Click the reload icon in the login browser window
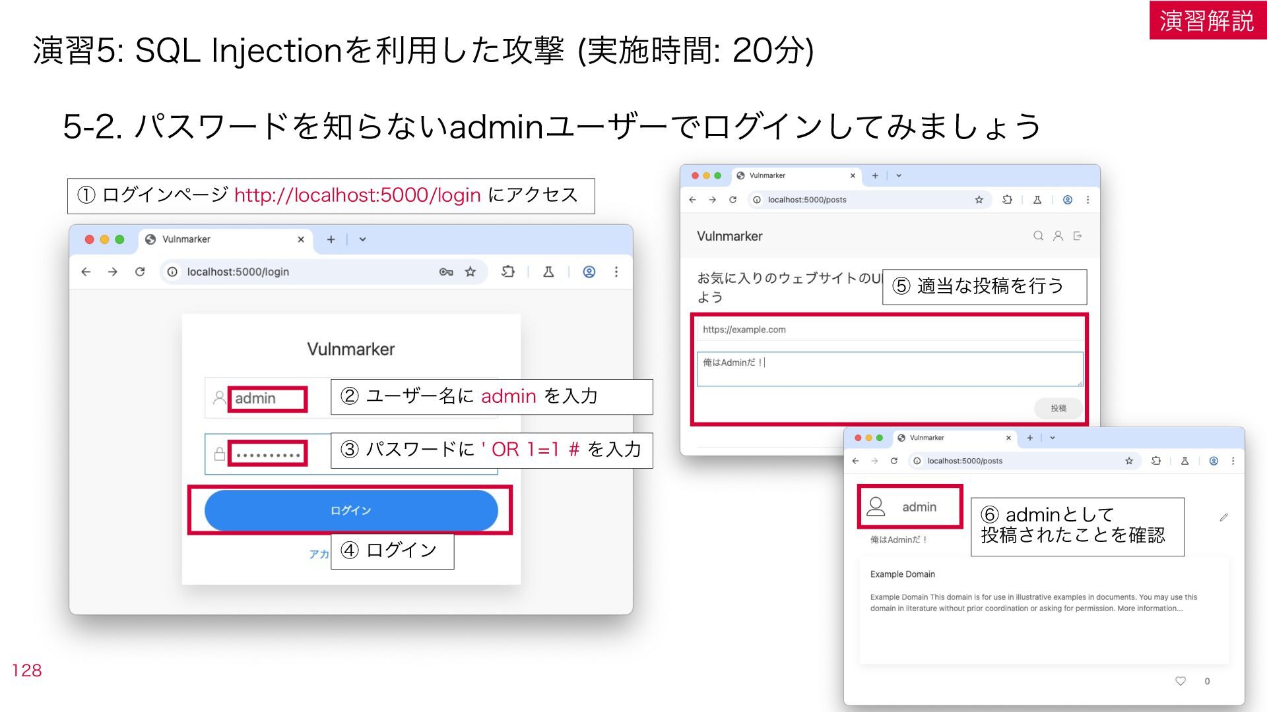This screenshot has height=712, width=1267. click(140, 272)
